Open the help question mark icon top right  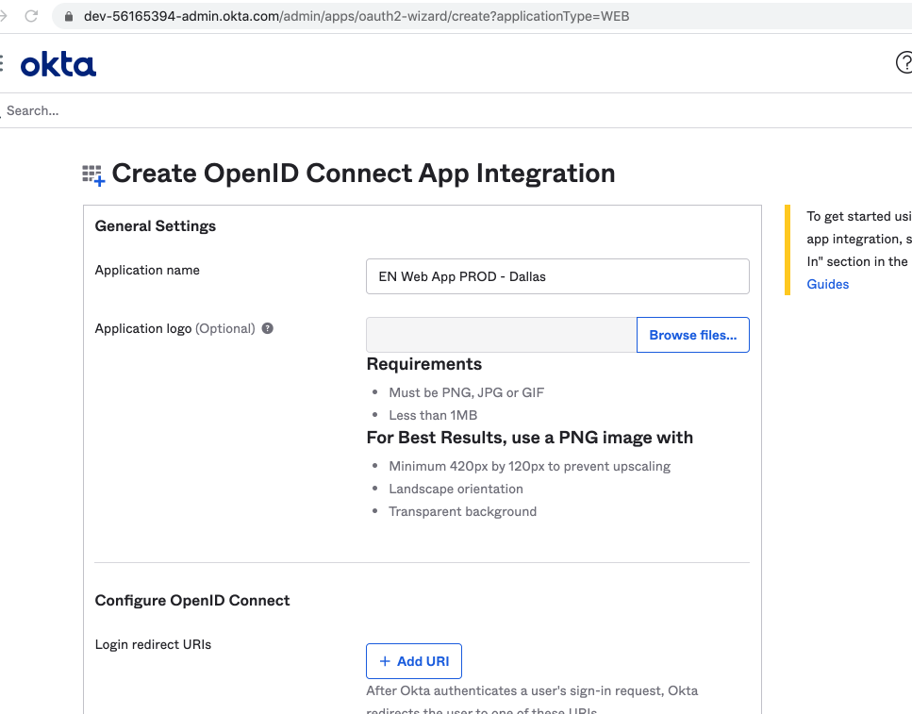point(903,62)
